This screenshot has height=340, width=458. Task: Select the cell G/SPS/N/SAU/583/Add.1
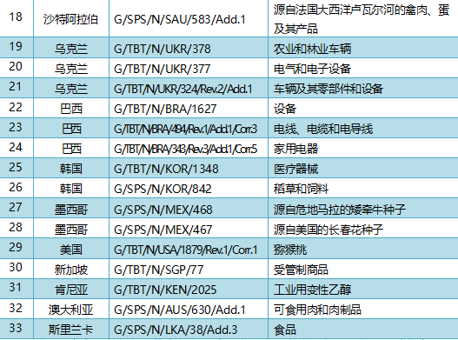pyautogui.click(x=189, y=18)
